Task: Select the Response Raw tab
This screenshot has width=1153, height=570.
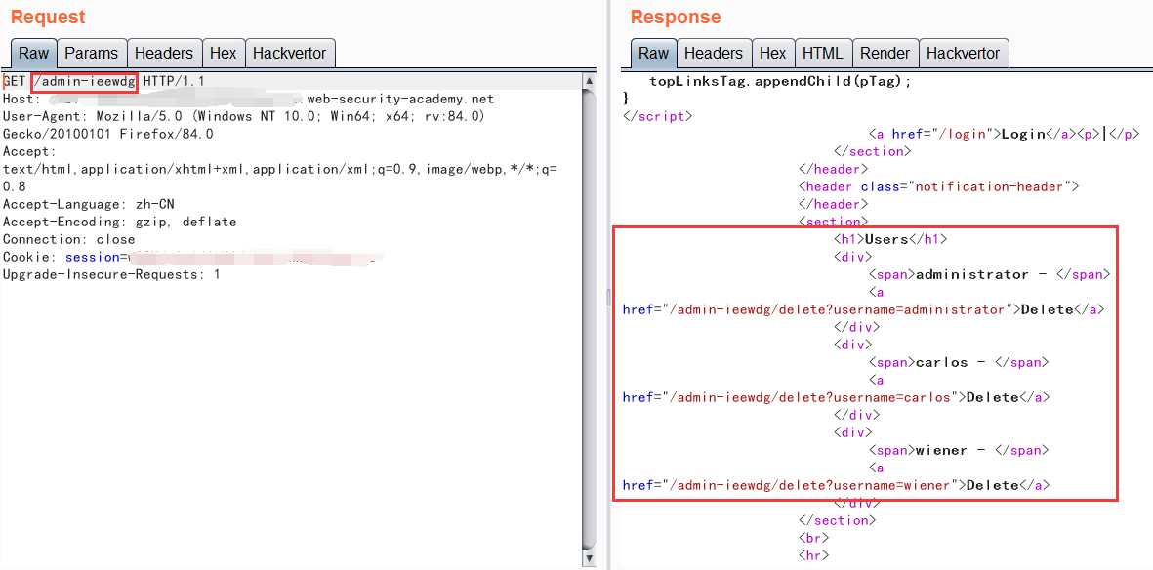Action: pos(653,54)
